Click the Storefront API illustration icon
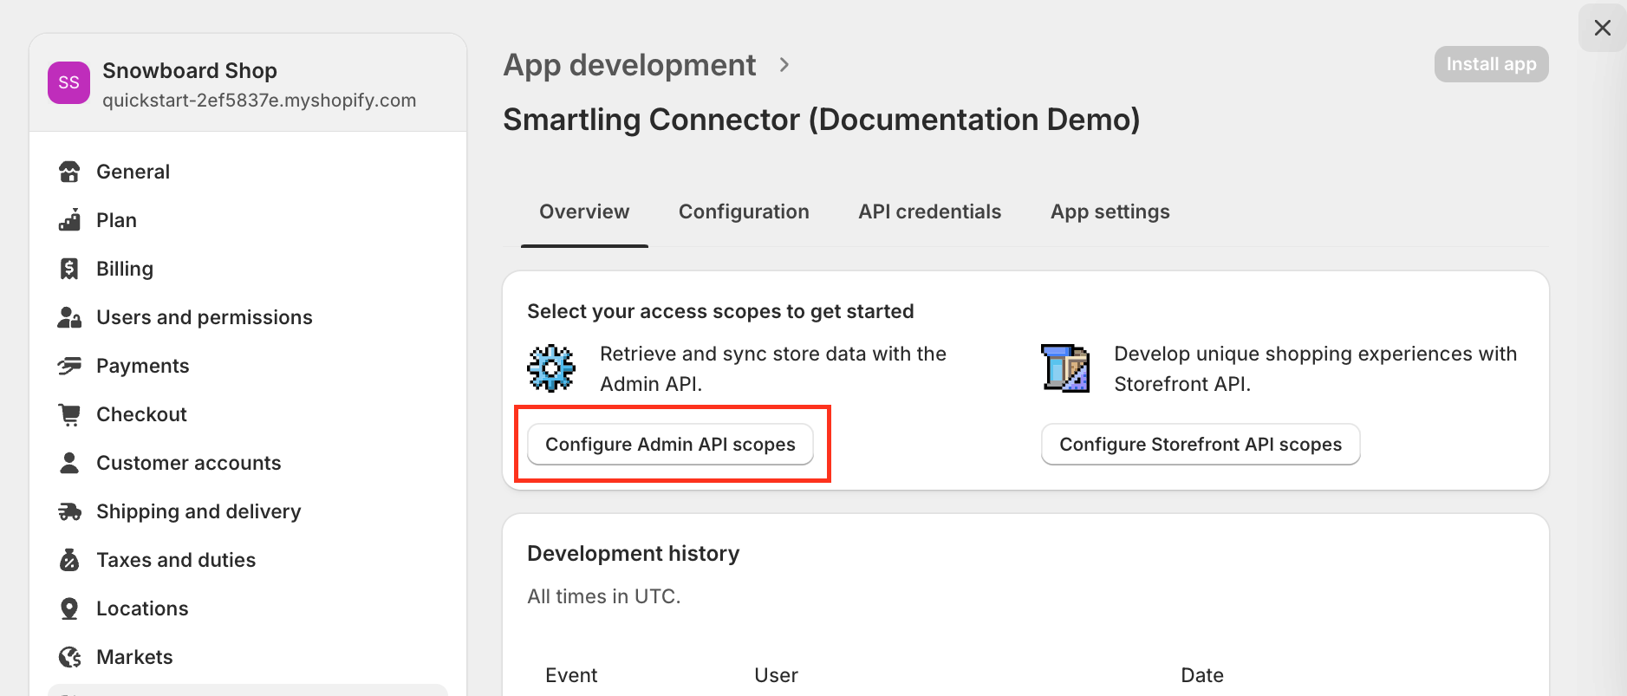Screen dimensions: 1627x696 (1065, 368)
